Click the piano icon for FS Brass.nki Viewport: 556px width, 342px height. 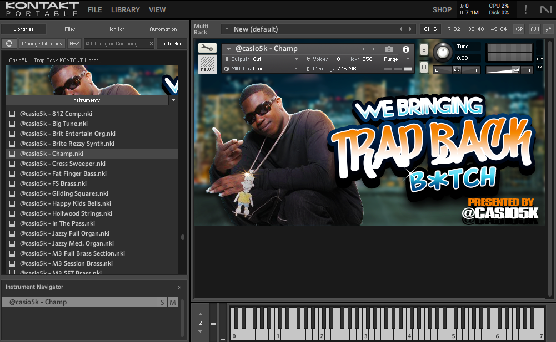tap(12, 183)
